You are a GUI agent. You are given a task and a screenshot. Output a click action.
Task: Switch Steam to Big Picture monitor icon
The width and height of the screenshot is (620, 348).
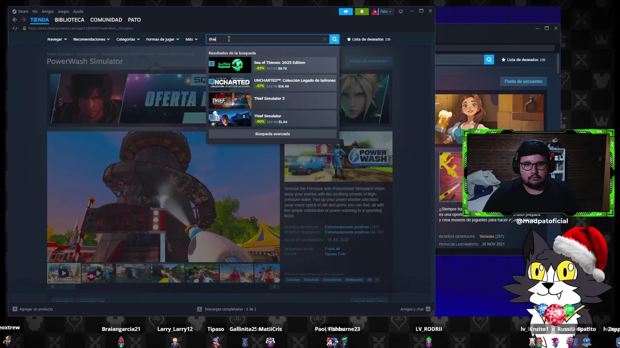click(x=401, y=12)
